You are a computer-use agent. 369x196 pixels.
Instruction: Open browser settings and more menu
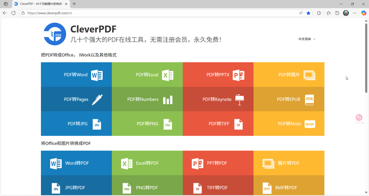355,13
